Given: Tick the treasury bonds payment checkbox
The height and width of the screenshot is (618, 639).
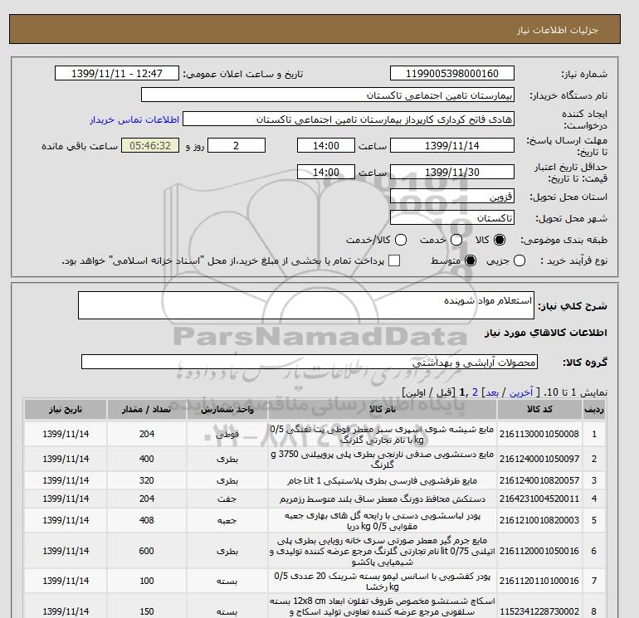Looking at the screenshot, I should tap(394, 260).
